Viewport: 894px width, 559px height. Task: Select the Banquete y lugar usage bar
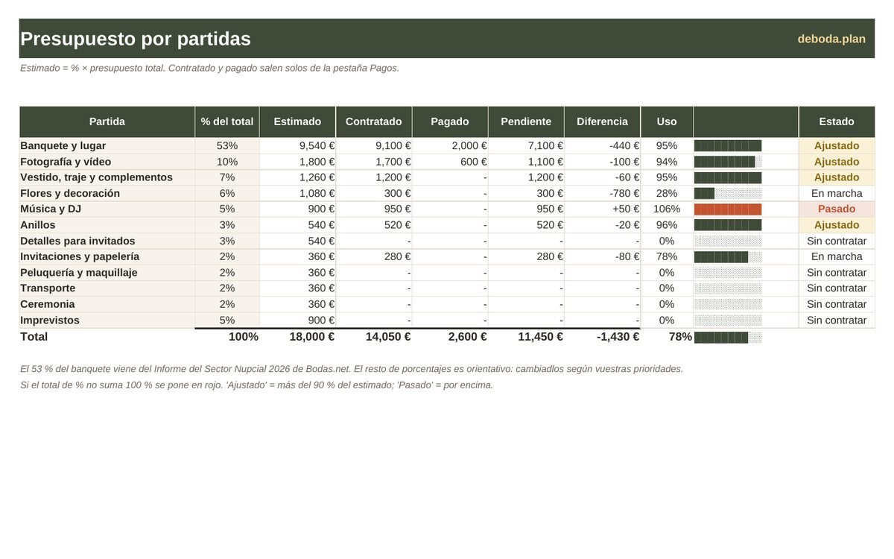(728, 146)
